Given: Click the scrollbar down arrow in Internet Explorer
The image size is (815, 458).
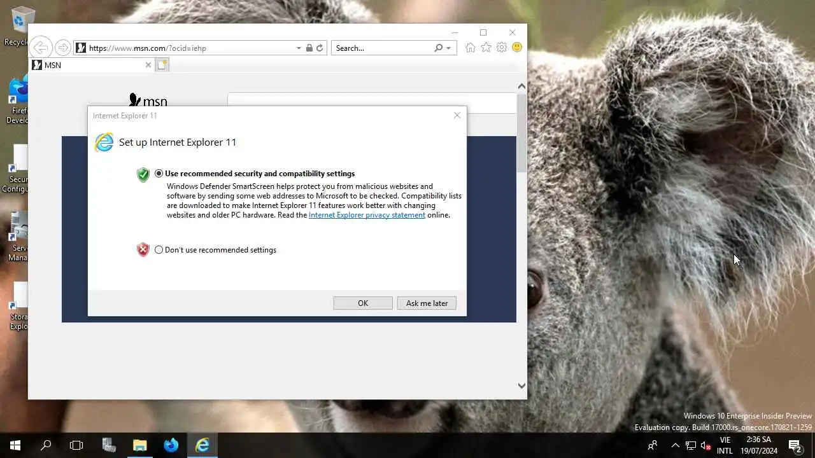Looking at the screenshot, I should pos(521,385).
